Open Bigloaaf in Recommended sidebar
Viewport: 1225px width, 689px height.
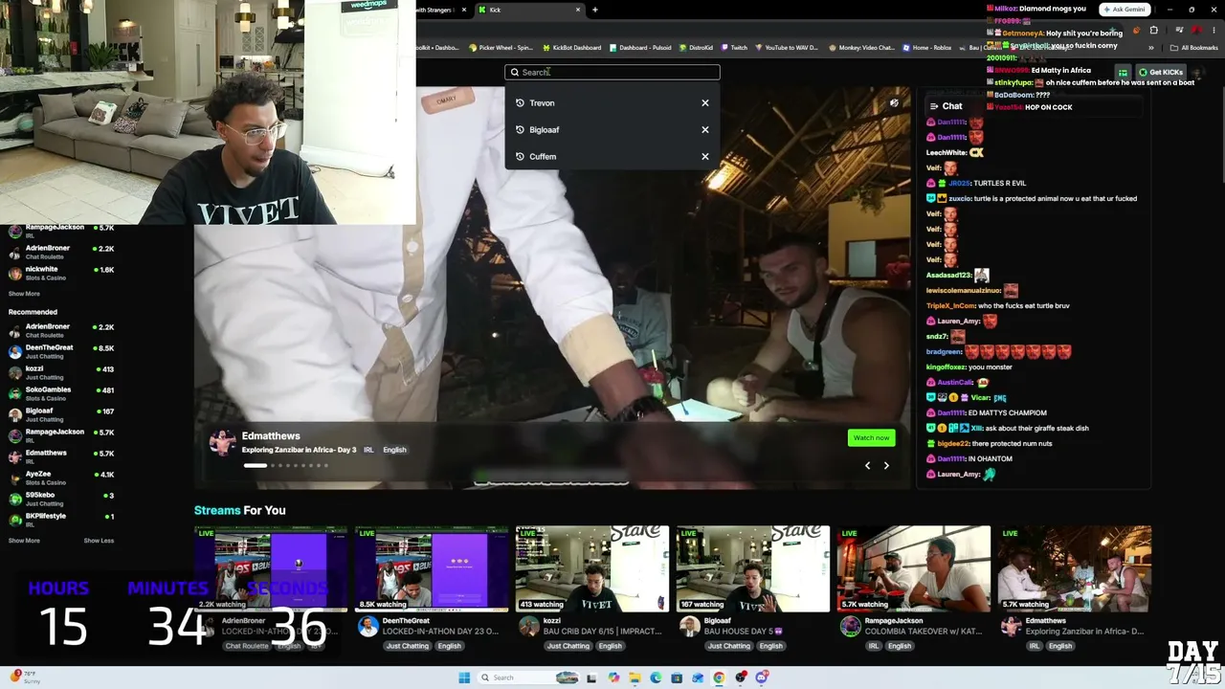61,414
